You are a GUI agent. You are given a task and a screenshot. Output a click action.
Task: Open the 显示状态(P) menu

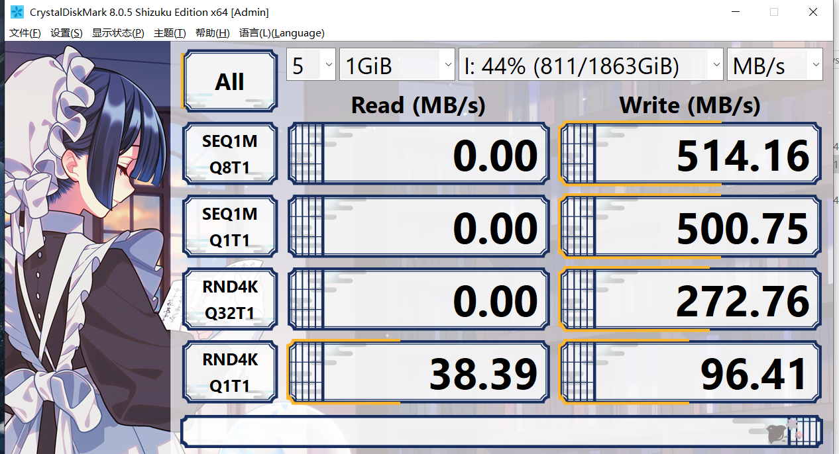point(118,33)
